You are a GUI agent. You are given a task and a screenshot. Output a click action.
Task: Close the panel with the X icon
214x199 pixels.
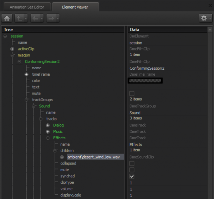(210, 5)
